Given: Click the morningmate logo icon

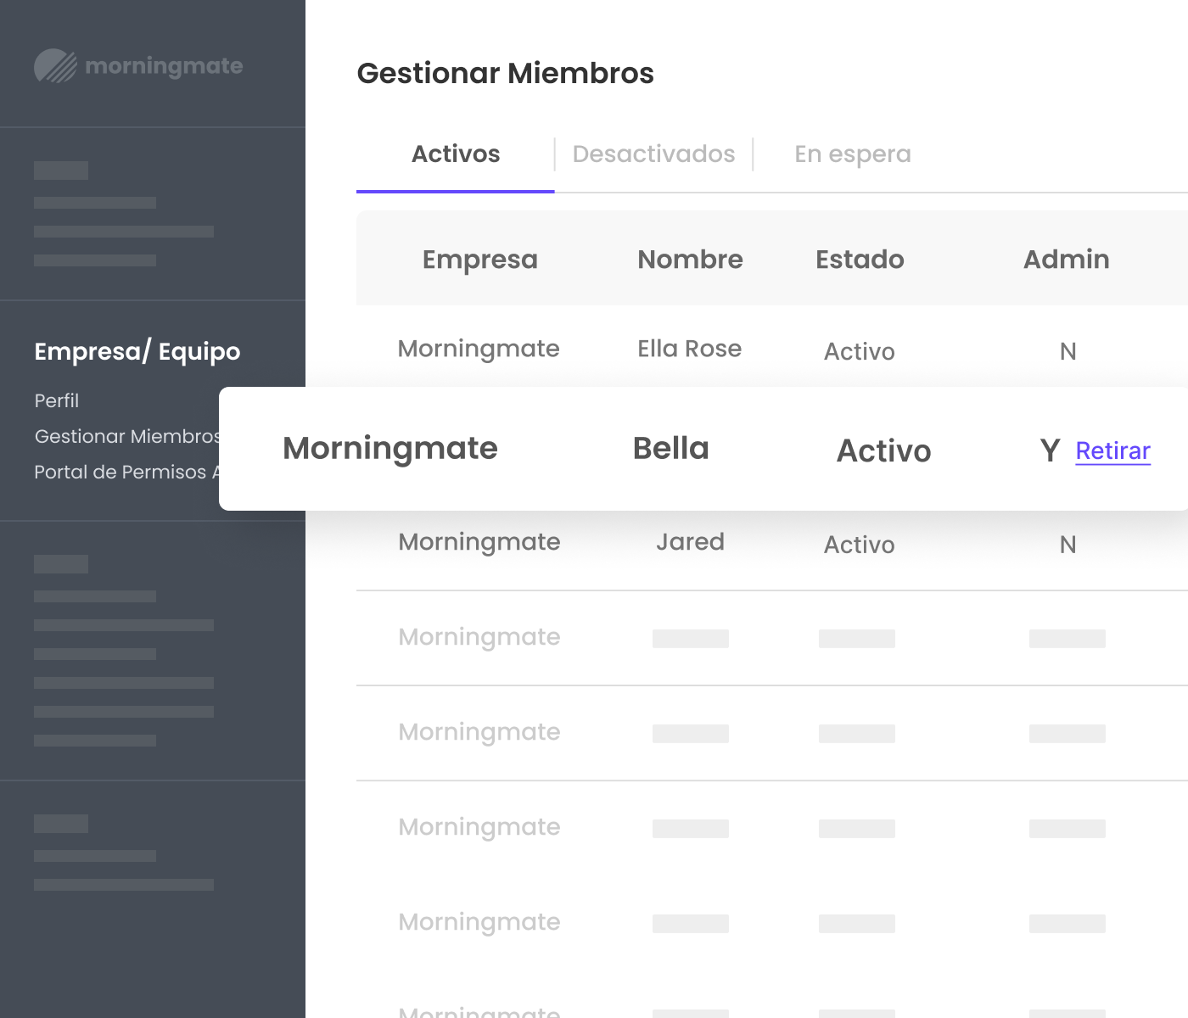Looking at the screenshot, I should (56, 66).
